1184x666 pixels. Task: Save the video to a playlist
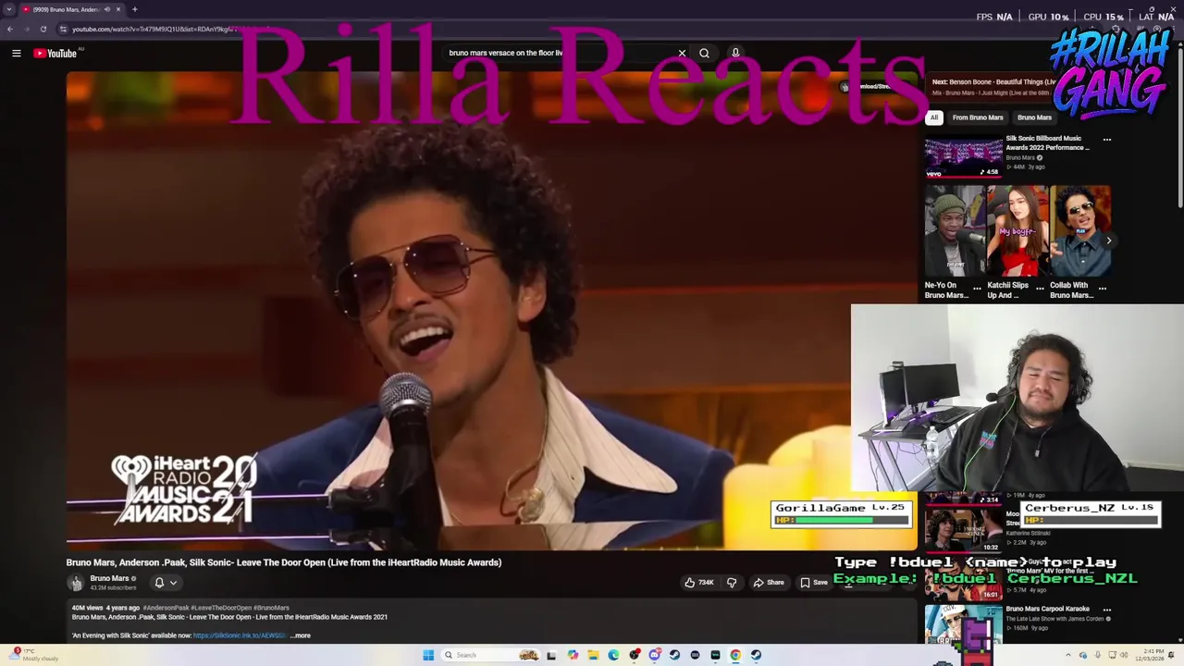click(x=814, y=583)
